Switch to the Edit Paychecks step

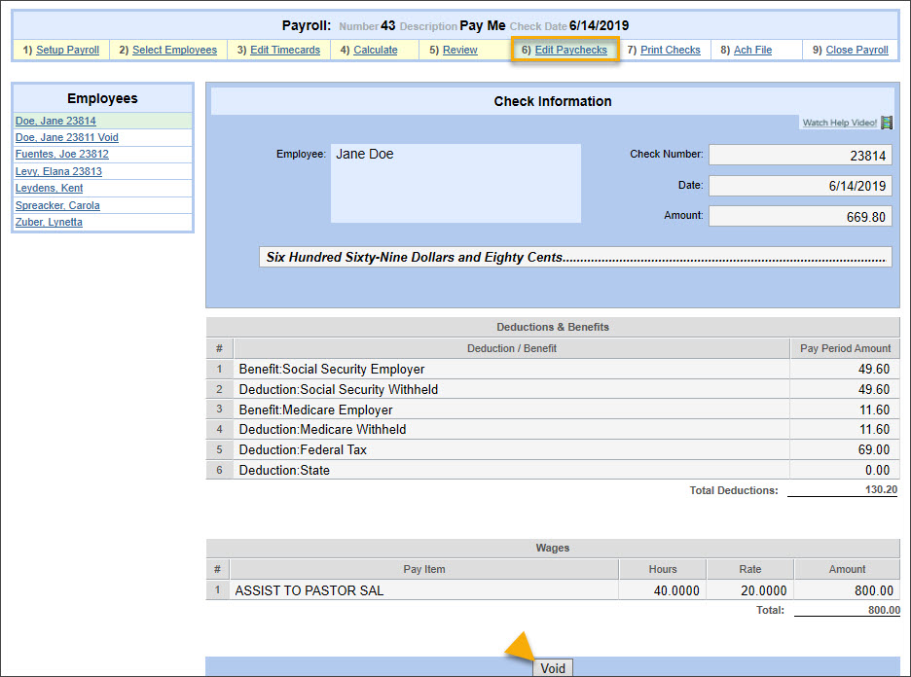[x=570, y=49]
